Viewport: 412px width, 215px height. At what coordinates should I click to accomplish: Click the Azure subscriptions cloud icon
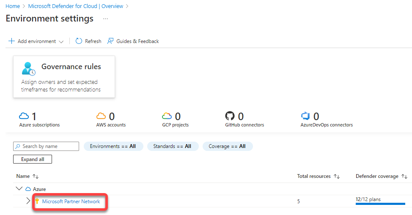(24, 116)
